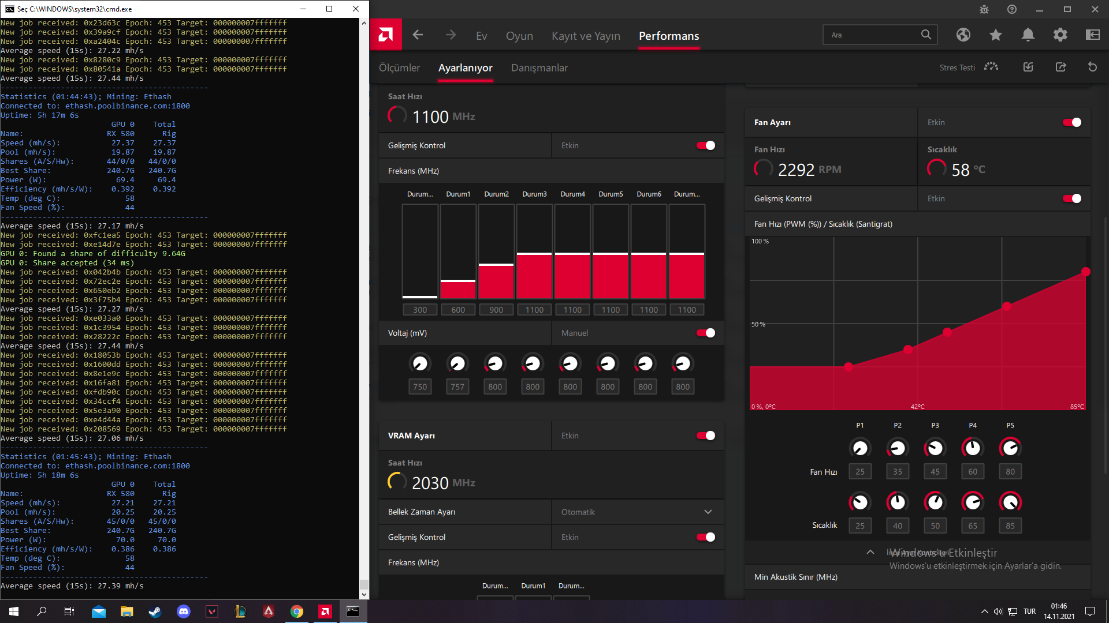Go back with the left arrow icon
Screen dimensions: 1109x623
(418, 35)
